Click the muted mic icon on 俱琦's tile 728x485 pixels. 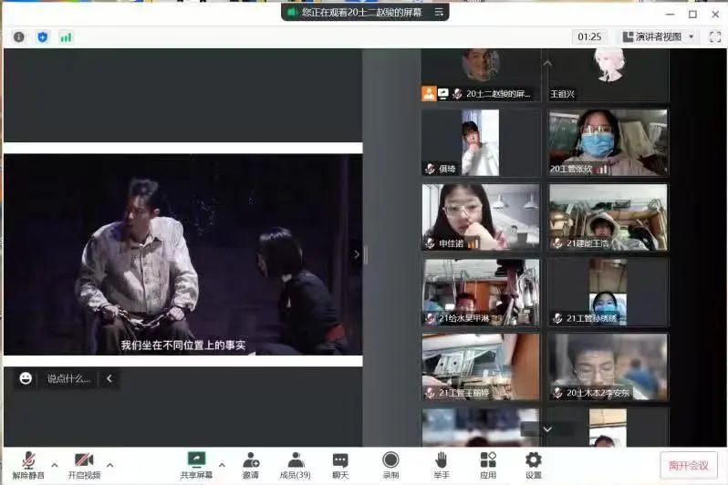[x=430, y=169]
